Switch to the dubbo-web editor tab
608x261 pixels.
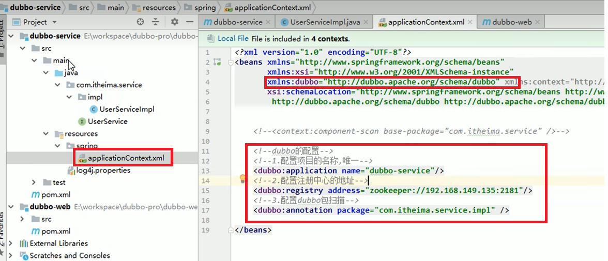[510, 22]
